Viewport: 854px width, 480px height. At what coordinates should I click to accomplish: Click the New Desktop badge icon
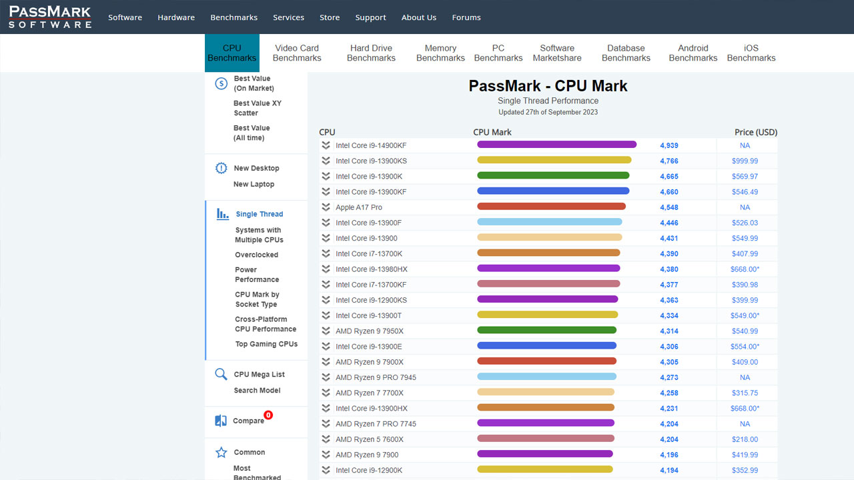pyautogui.click(x=222, y=169)
